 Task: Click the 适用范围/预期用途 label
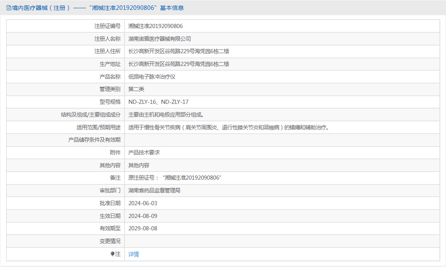(98, 127)
